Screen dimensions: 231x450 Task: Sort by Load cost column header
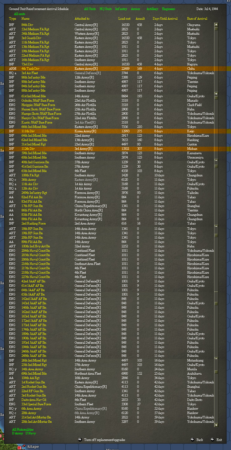click(124, 18)
